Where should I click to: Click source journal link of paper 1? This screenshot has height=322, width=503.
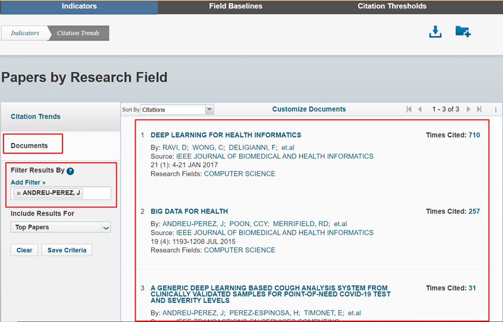(x=275, y=156)
